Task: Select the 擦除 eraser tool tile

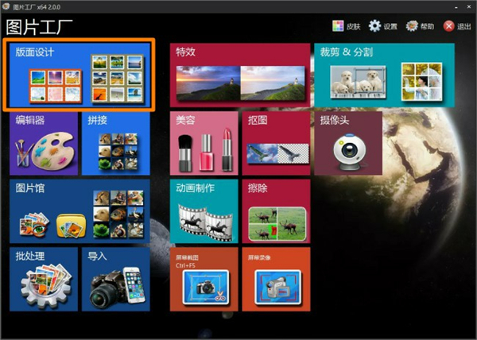Action: tap(275, 211)
